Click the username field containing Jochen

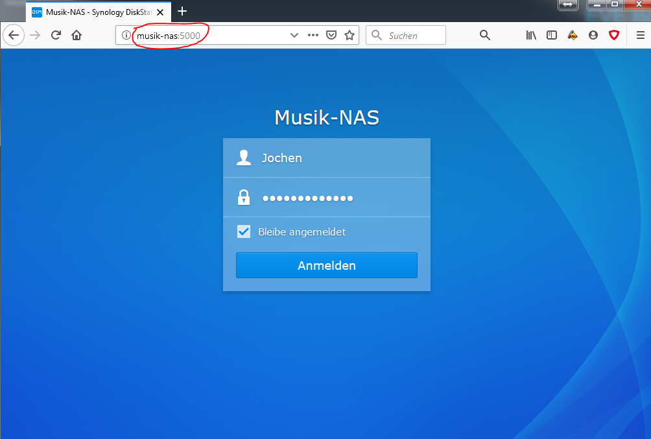327,158
